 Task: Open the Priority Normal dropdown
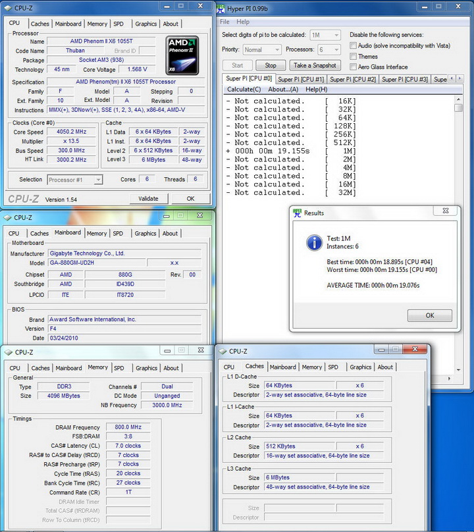pos(262,50)
